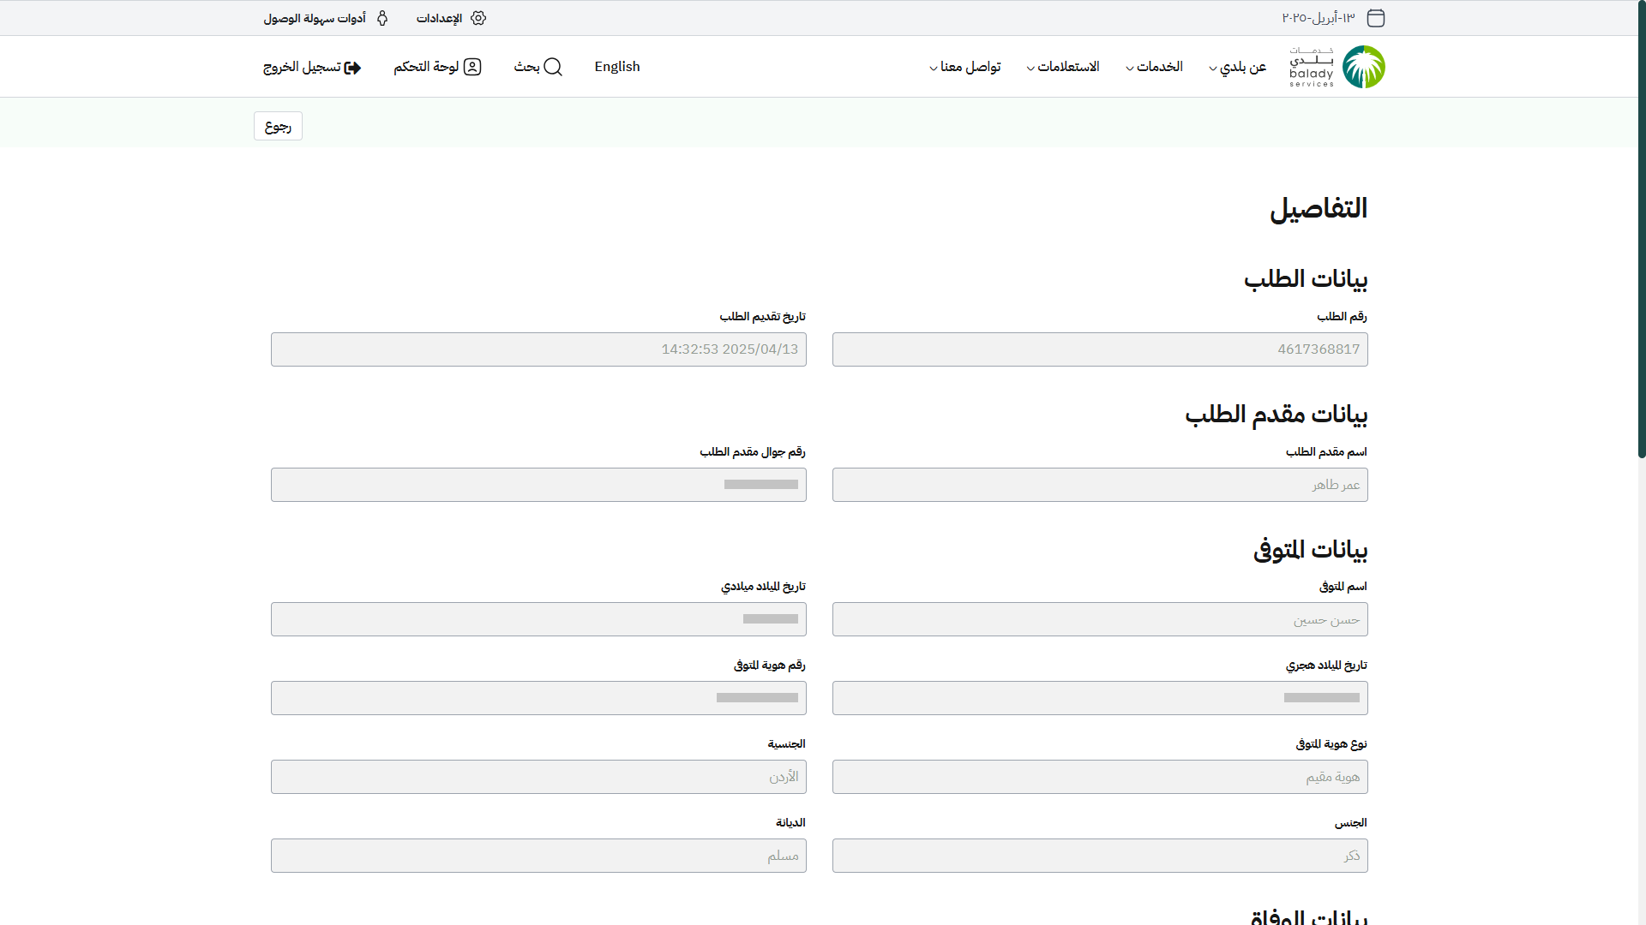The width and height of the screenshot is (1646, 925).
Task: Open the الاستعلامات dropdown menu
Action: pyautogui.click(x=1063, y=67)
